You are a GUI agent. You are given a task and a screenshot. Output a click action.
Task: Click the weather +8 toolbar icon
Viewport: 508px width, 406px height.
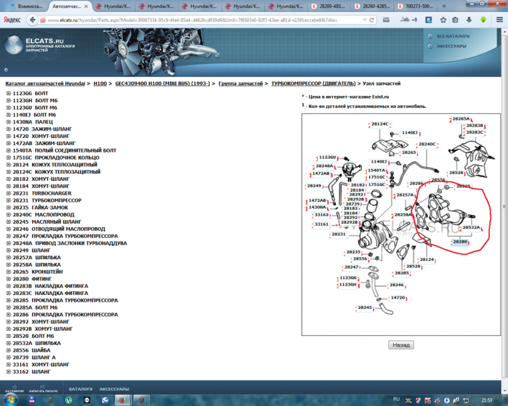pos(408,19)
